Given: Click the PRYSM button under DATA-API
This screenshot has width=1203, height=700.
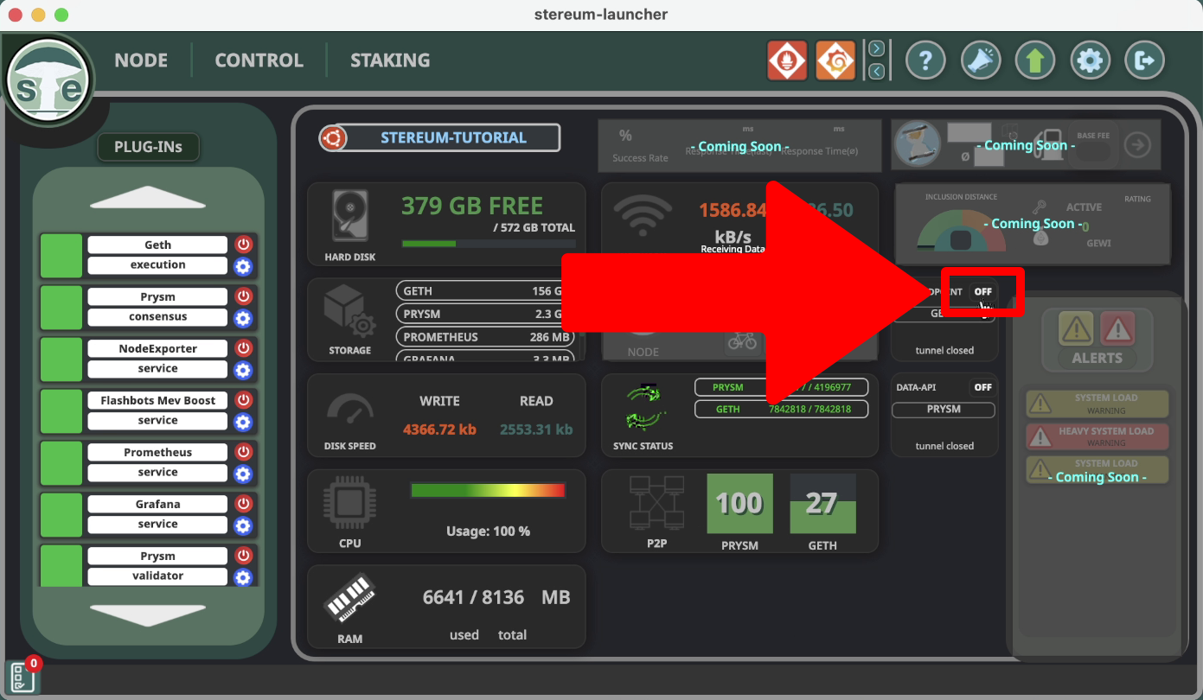Looking at the screenshot, I should 944,410.
